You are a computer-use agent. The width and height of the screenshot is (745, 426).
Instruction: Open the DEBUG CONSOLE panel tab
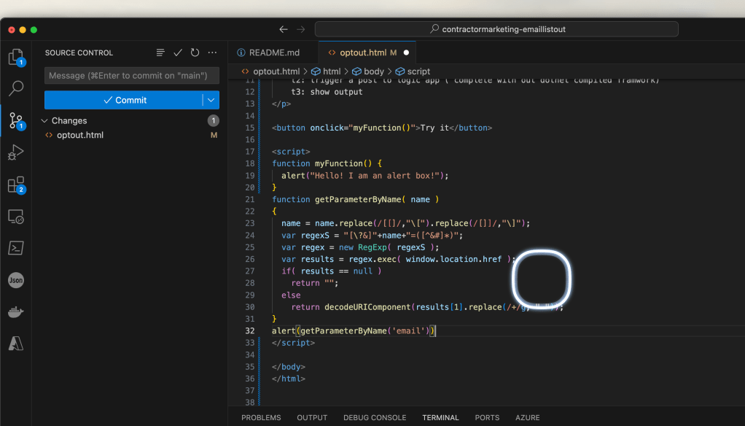click(x=375, y=417)
